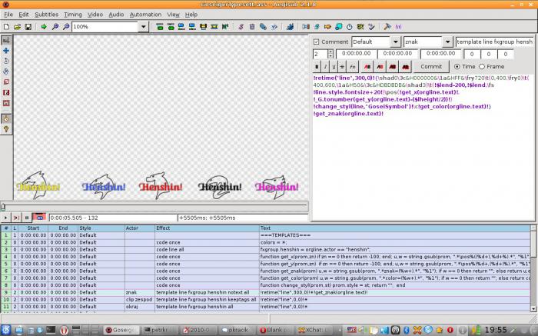Screen dimensions: 538x336
Task: Click the Commit button
Action: [431, 67]
